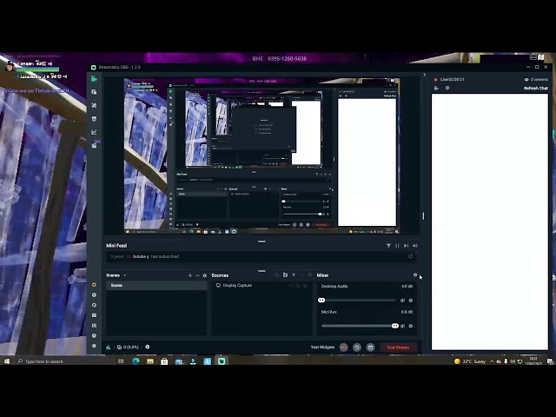The image size is (556, 417).
Task: Collapse the live chat dock chevron
Action: pyautogui.click(x=425, y=75)
